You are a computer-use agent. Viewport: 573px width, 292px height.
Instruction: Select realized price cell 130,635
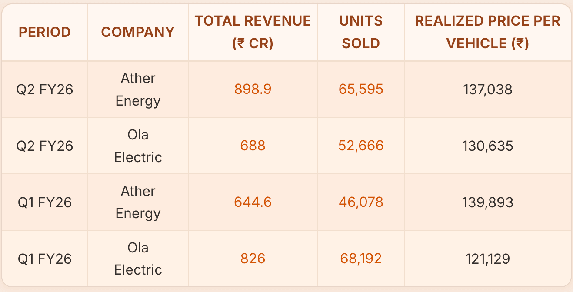[x=487, y=146]
